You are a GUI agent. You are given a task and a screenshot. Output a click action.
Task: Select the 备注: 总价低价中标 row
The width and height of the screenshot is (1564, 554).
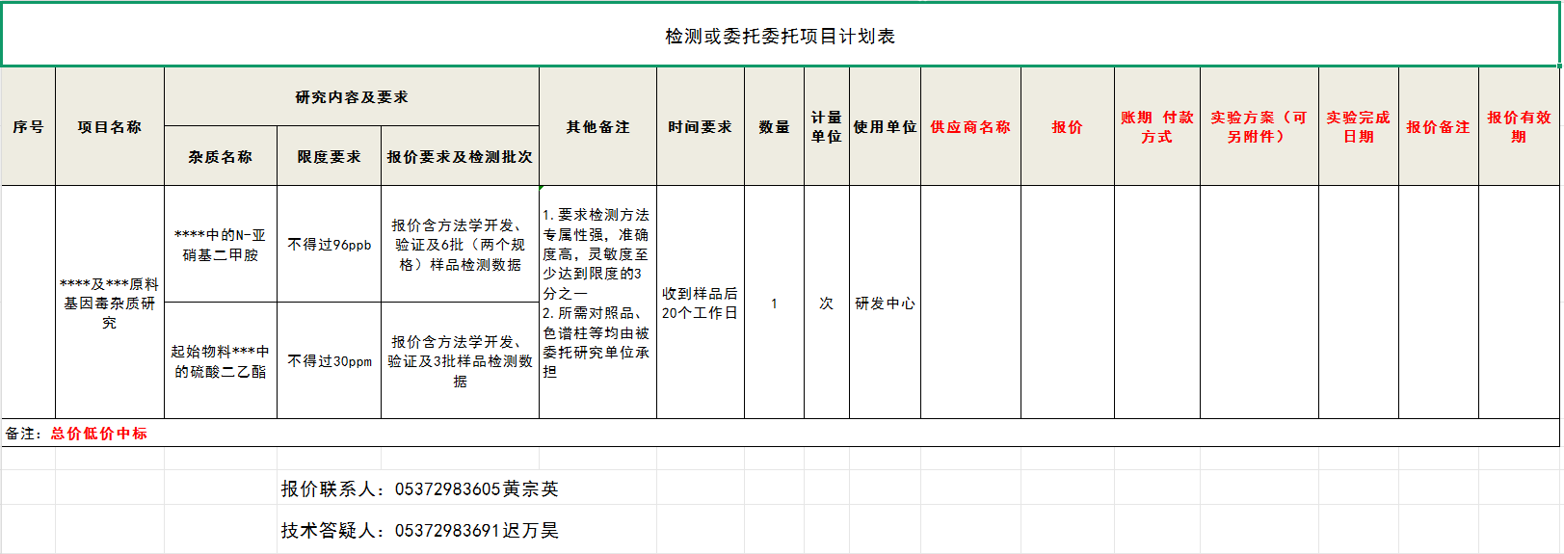tap(77, 434)
